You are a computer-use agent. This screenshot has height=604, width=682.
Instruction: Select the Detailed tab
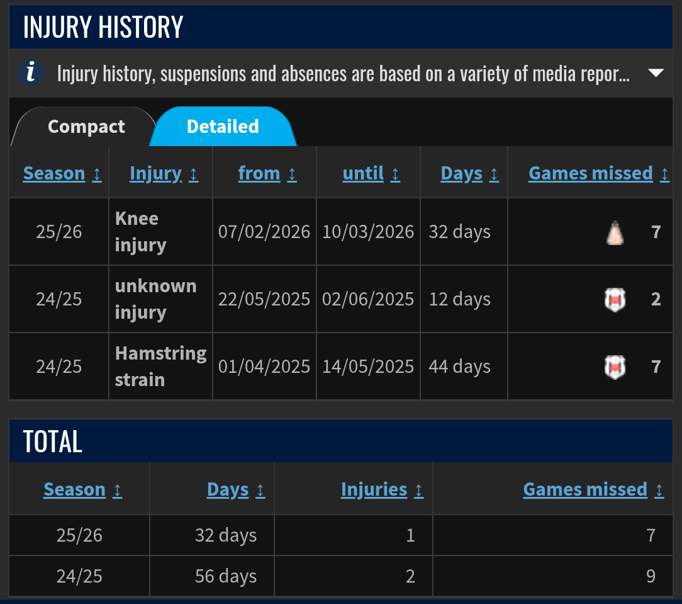tap(223, 127)
